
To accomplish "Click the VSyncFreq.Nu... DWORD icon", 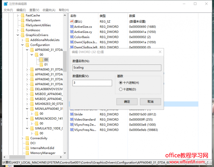I will pos(72,130).
